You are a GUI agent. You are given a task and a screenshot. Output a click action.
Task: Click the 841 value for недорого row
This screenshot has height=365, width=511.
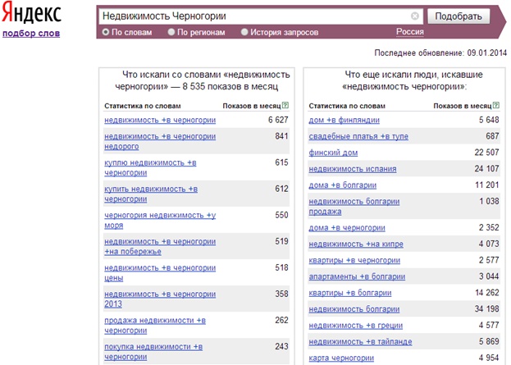click(281, 136)
